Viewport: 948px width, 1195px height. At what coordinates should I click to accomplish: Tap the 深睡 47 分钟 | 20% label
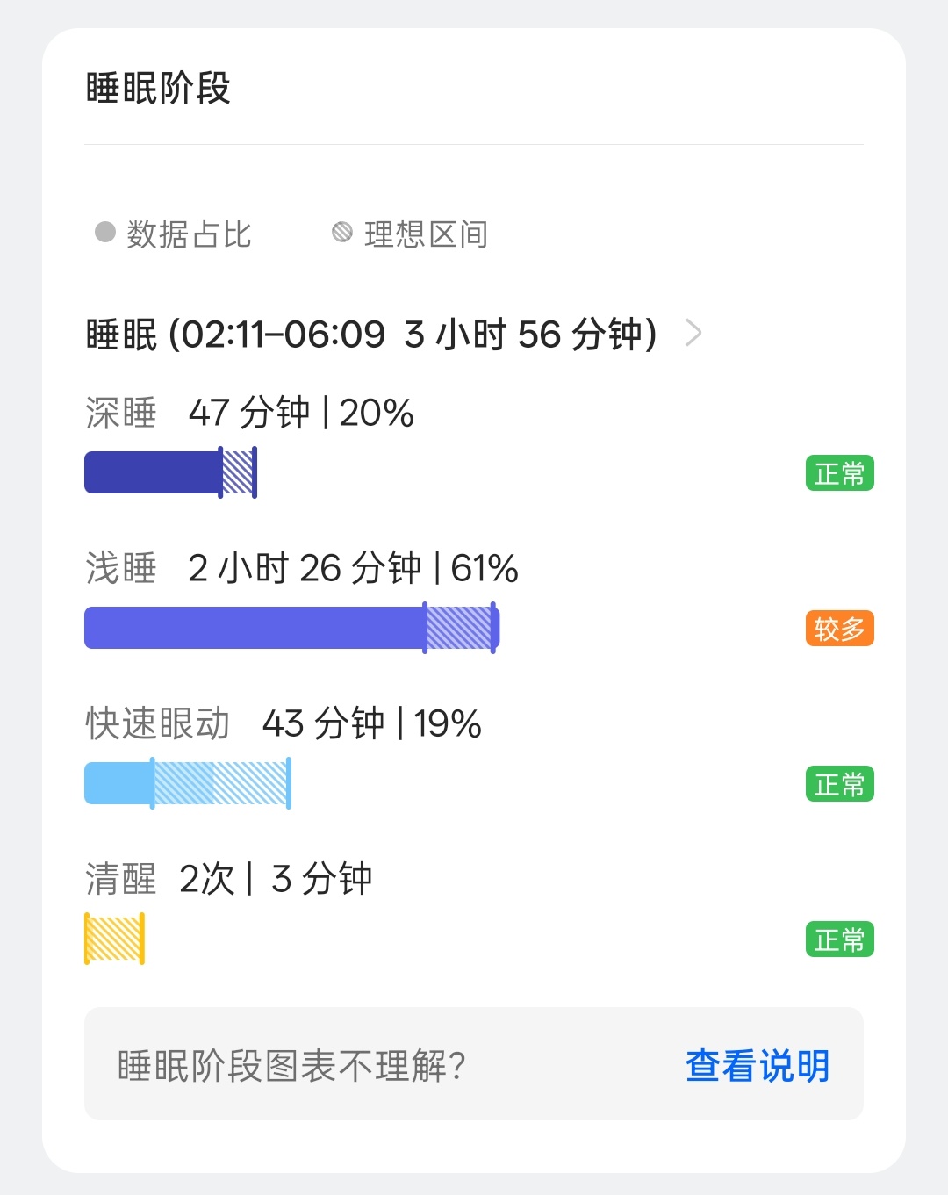(x=250, y=413)
